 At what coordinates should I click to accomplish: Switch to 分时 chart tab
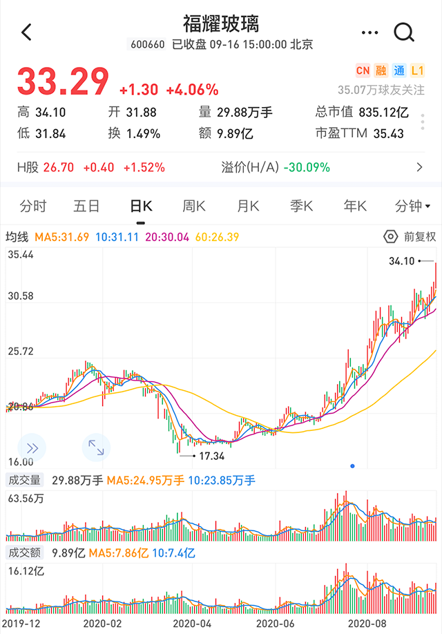click(33, 206)
